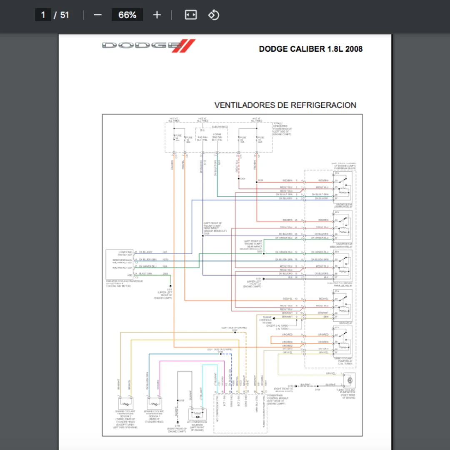The image size is (450, 450).
Task: Click the zoom out minus button
Action: pos(97,15)
